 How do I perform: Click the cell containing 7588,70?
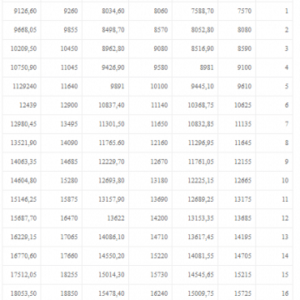point(195,11)
